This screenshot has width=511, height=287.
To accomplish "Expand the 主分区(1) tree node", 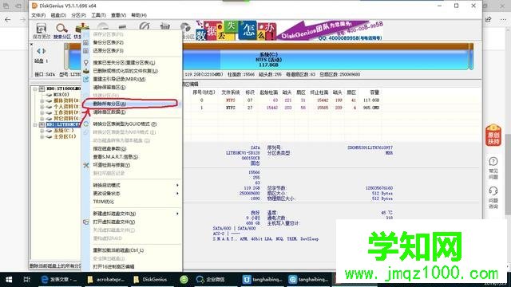I will point(42,136).
